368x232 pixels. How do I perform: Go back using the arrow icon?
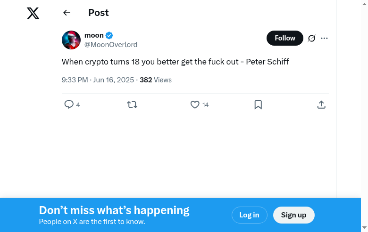point(67,13)
